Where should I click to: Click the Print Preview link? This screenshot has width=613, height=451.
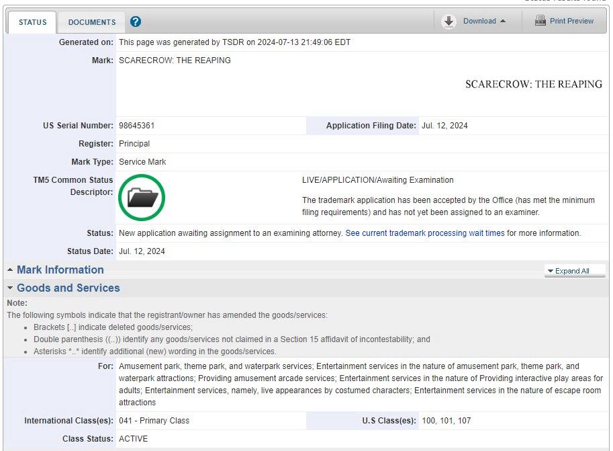[x=571, y=21]
